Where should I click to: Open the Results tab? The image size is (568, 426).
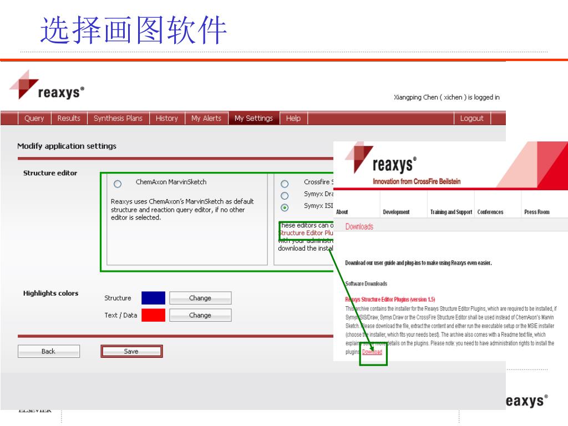[69, 118]
